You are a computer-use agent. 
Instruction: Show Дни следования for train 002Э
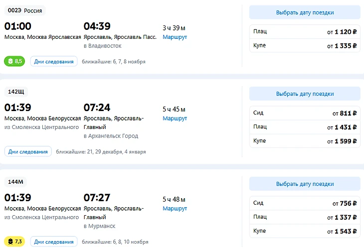54,61
